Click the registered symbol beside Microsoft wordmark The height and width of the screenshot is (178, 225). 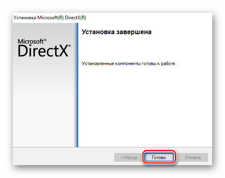coord(45,40)
